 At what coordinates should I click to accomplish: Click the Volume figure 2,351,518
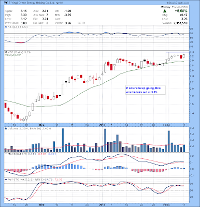[181, 23]
